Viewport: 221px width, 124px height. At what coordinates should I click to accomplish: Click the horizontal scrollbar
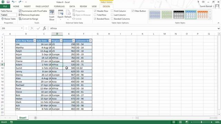pos(174,118)
